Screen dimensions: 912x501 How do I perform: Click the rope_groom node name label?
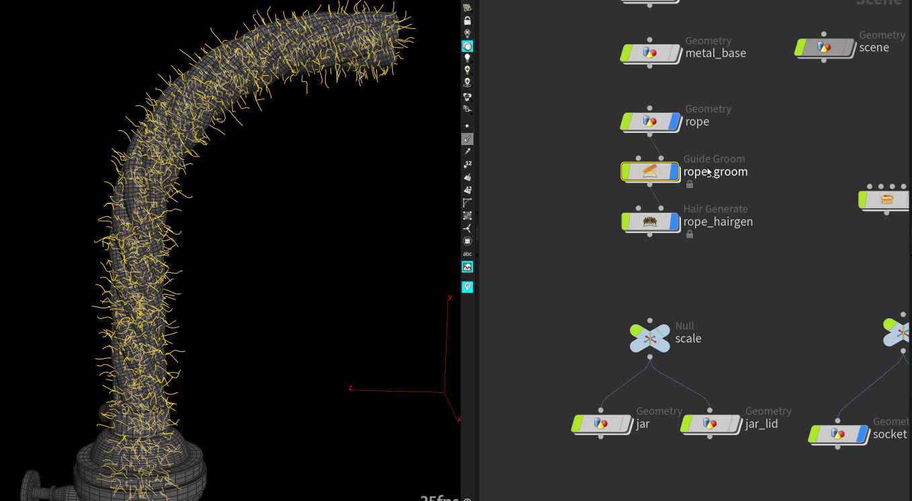tap(715, 172)
